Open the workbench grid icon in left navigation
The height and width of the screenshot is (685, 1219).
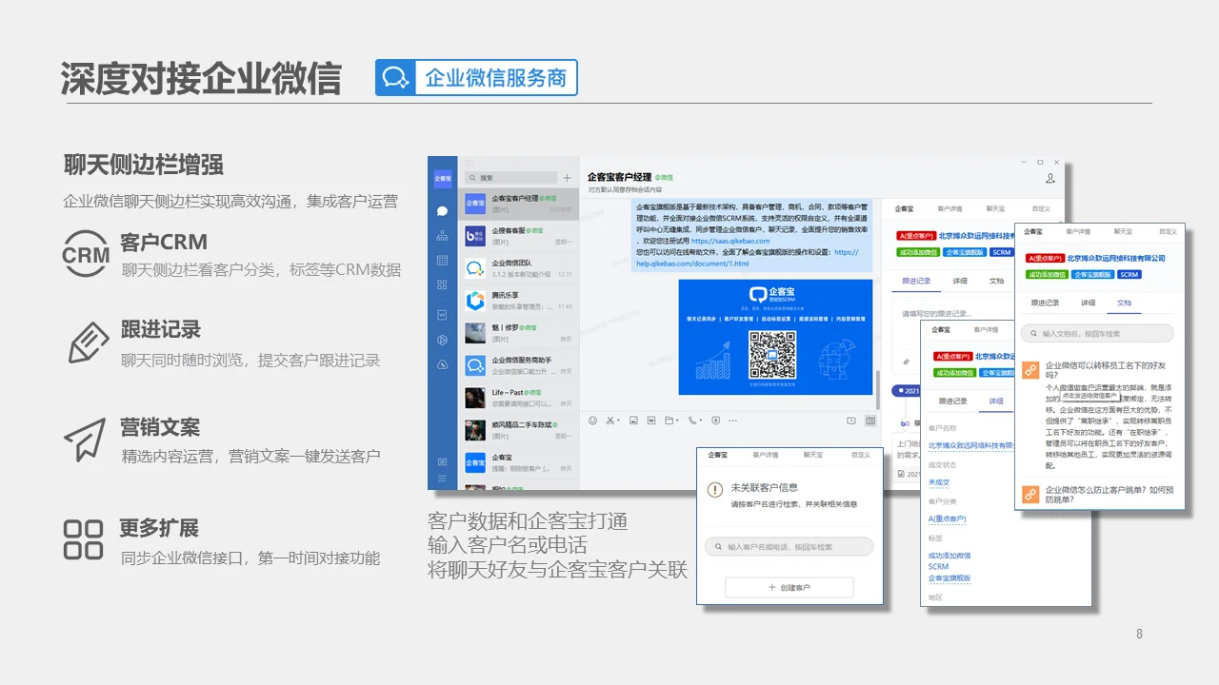point(442,284)
